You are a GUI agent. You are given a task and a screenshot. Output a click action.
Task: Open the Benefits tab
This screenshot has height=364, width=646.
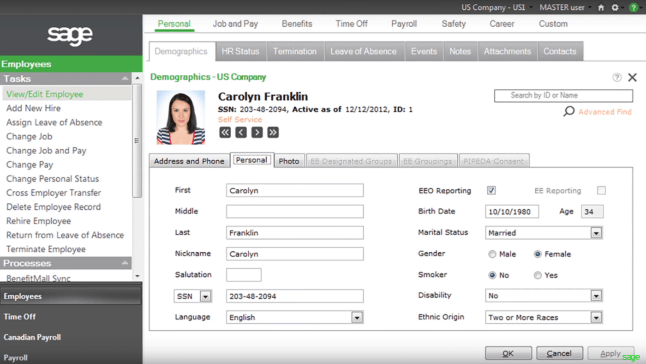pos(297,24)
